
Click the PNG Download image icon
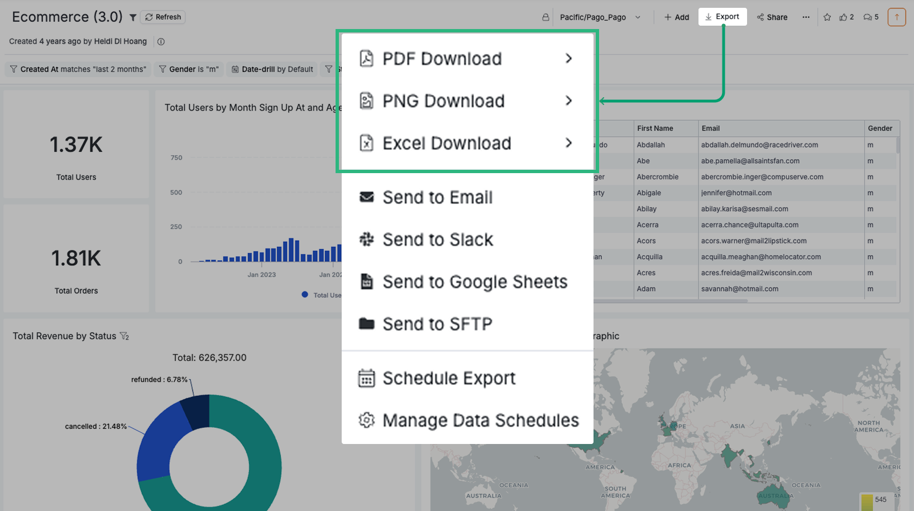366,101
